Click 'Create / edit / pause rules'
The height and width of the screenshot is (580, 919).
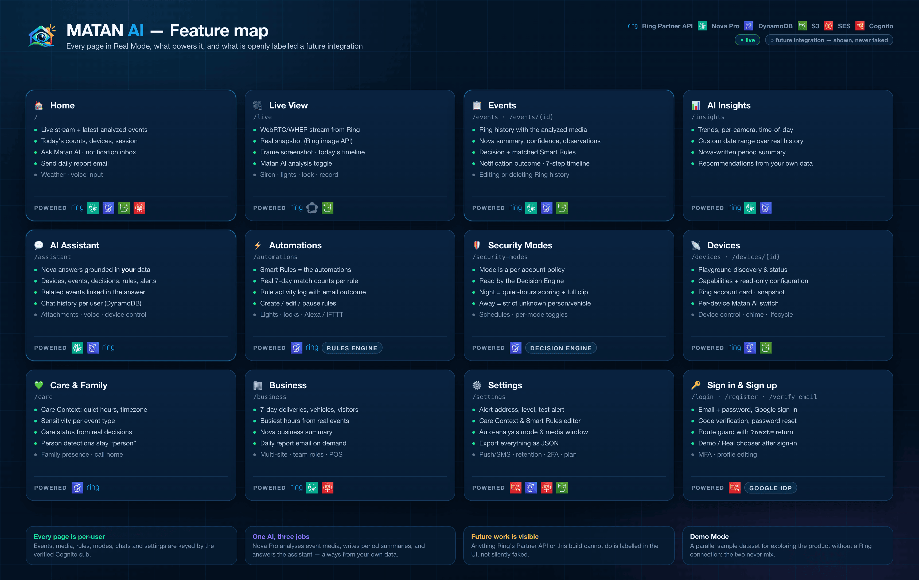tap(298, 303)
